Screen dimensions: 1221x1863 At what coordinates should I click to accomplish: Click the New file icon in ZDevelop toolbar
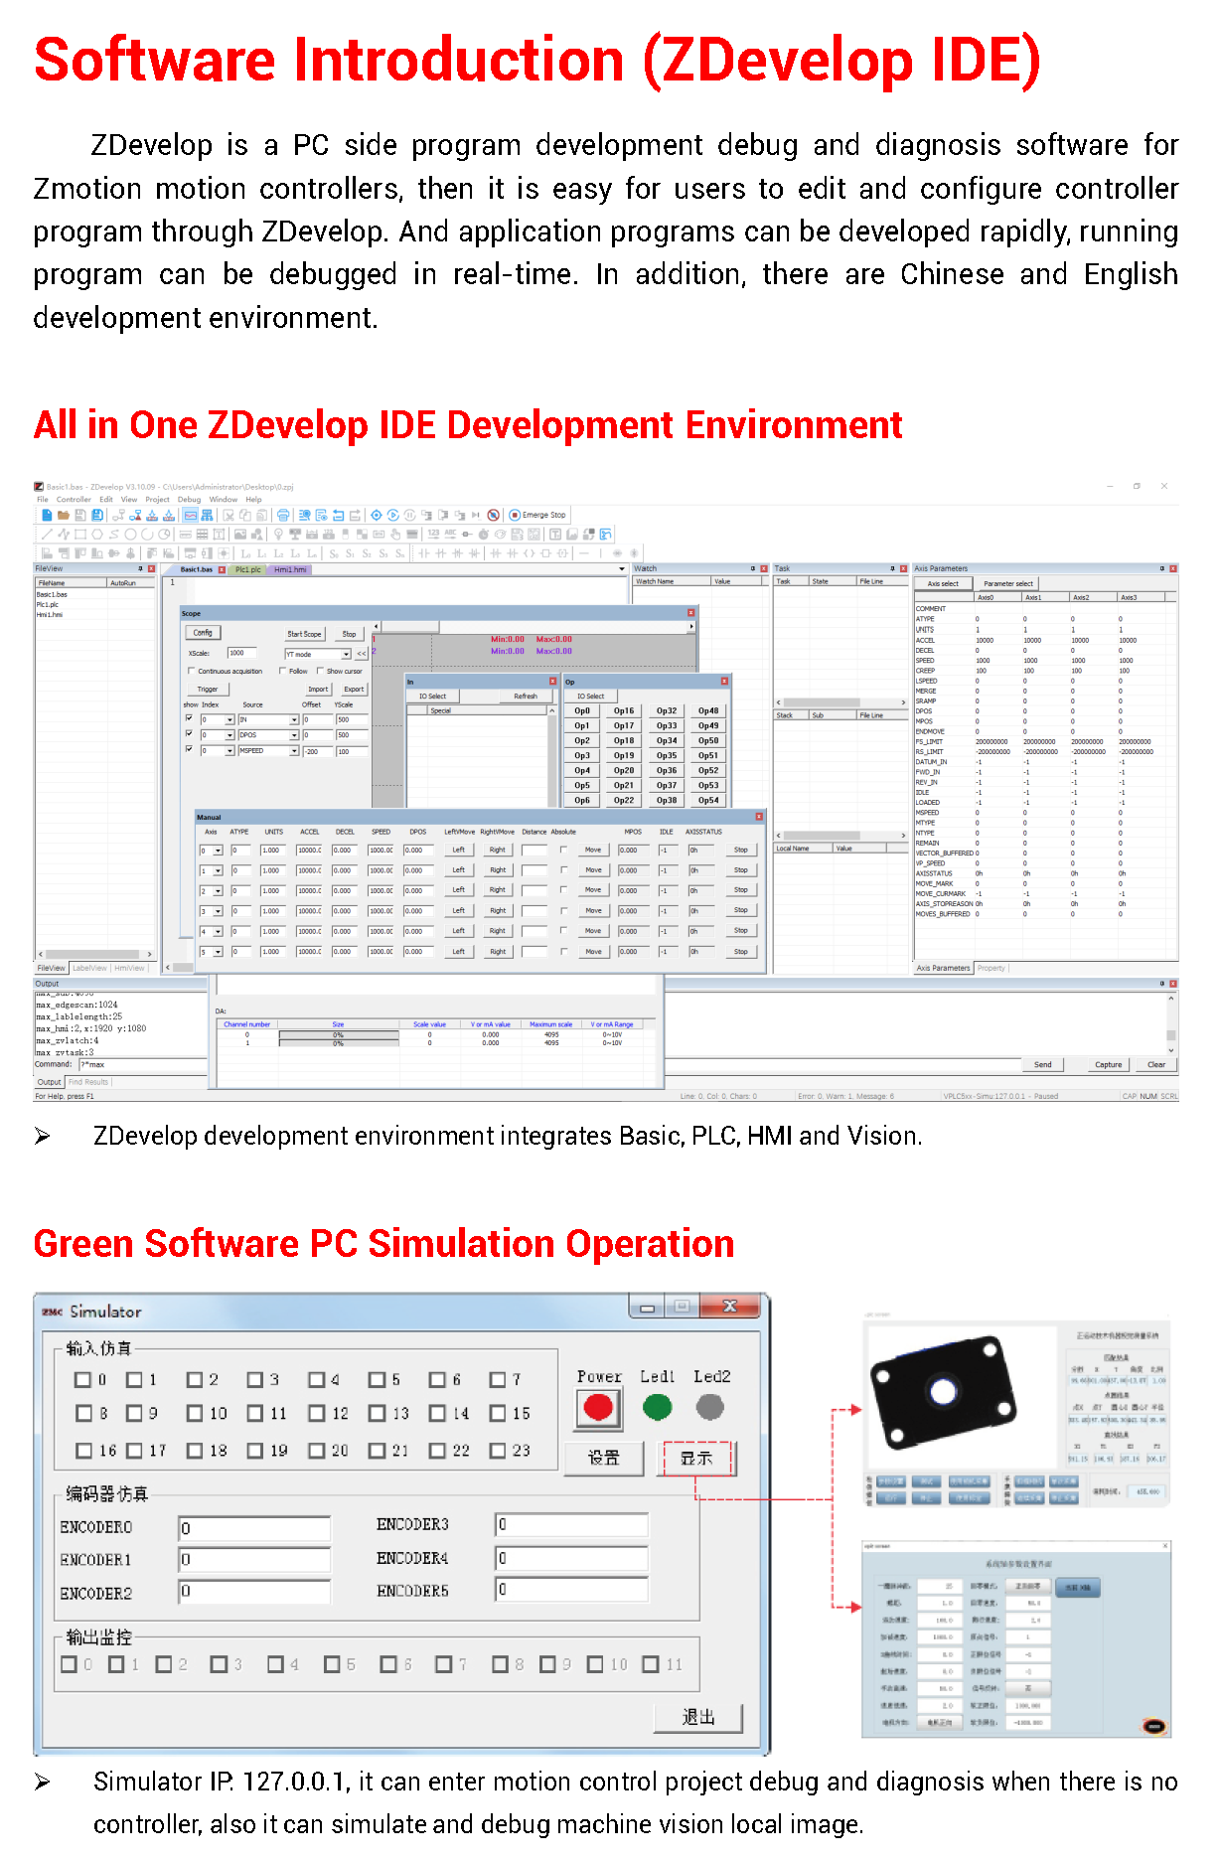pyautogui.click(x=47, y=516)
